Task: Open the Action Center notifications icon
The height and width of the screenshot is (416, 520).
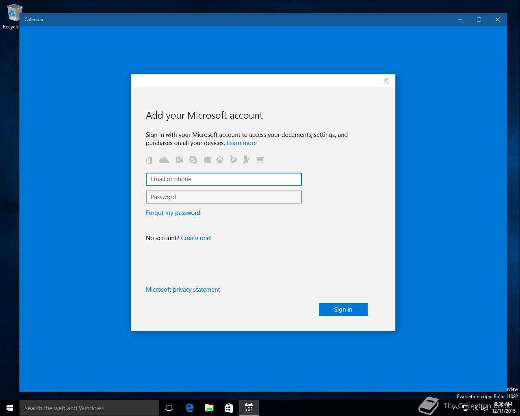Action: (x=485, y=408)
